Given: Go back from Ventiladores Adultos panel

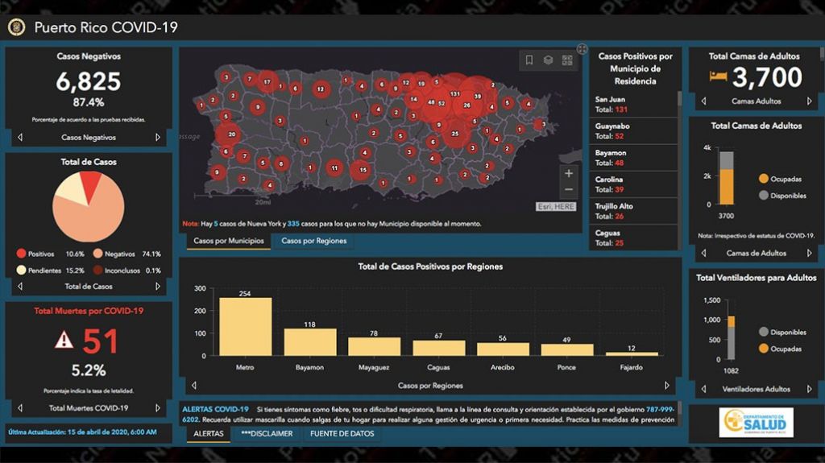Looking at the screenshot, I should pyautogui.click(x=703, y=390).
